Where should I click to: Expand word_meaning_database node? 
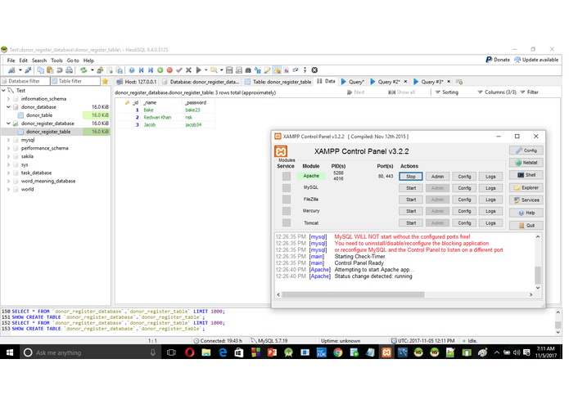pos(8,182)
